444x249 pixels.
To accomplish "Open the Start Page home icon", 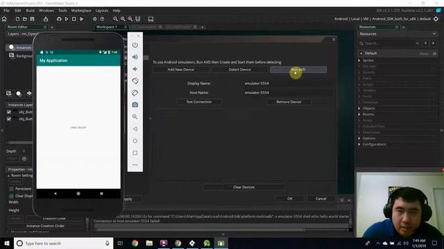I will (x=4, y=19).
